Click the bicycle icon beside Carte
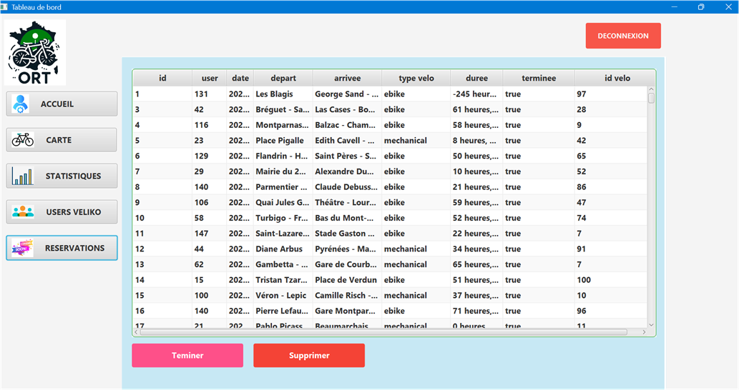This screenshot has width=739, height=390. point(23,140)
